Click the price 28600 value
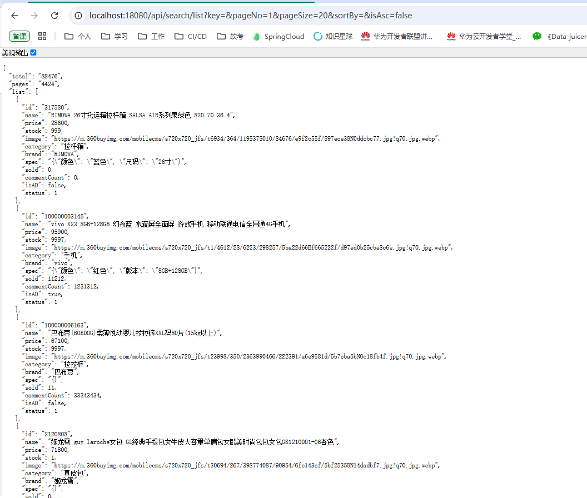587x498 pixels. click(60, 123)
